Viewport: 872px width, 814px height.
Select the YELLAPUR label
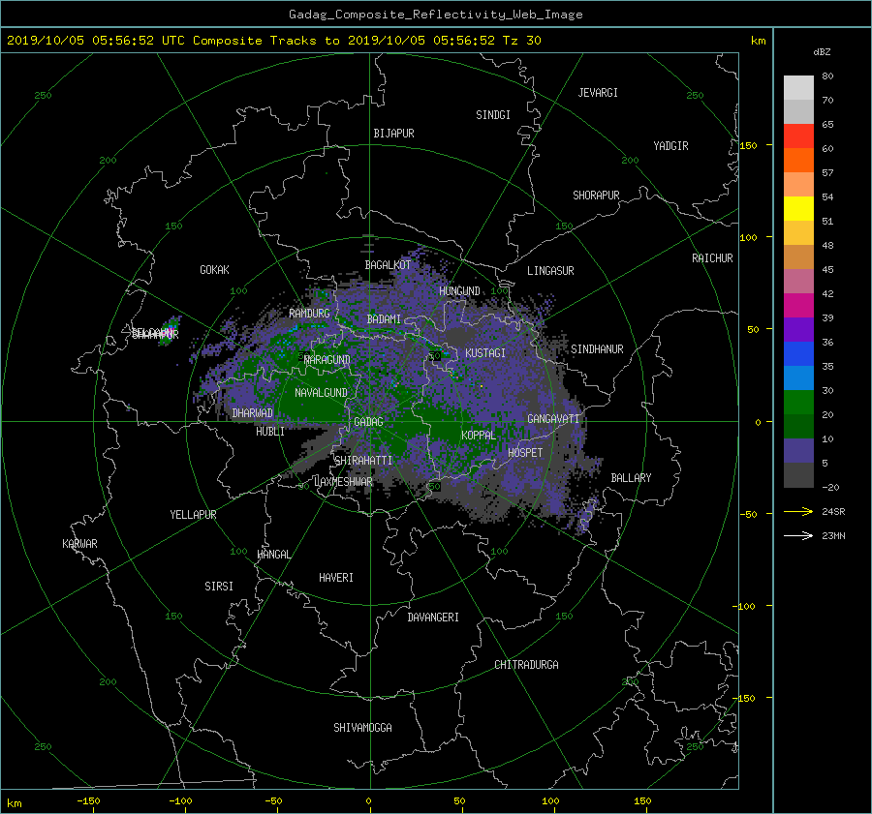[193, 515]
